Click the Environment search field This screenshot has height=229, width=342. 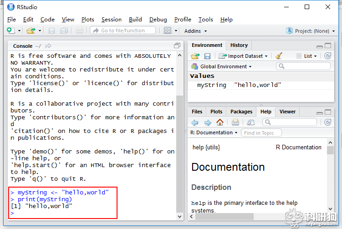click(303, 66)
